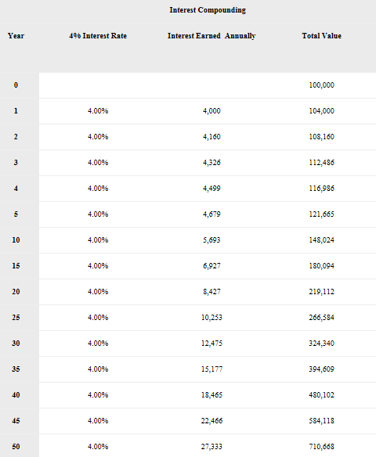This screenshot has width=376, height=457.
Task: Select the Interest Earned Annually header
Action: (x=211, y=36)
